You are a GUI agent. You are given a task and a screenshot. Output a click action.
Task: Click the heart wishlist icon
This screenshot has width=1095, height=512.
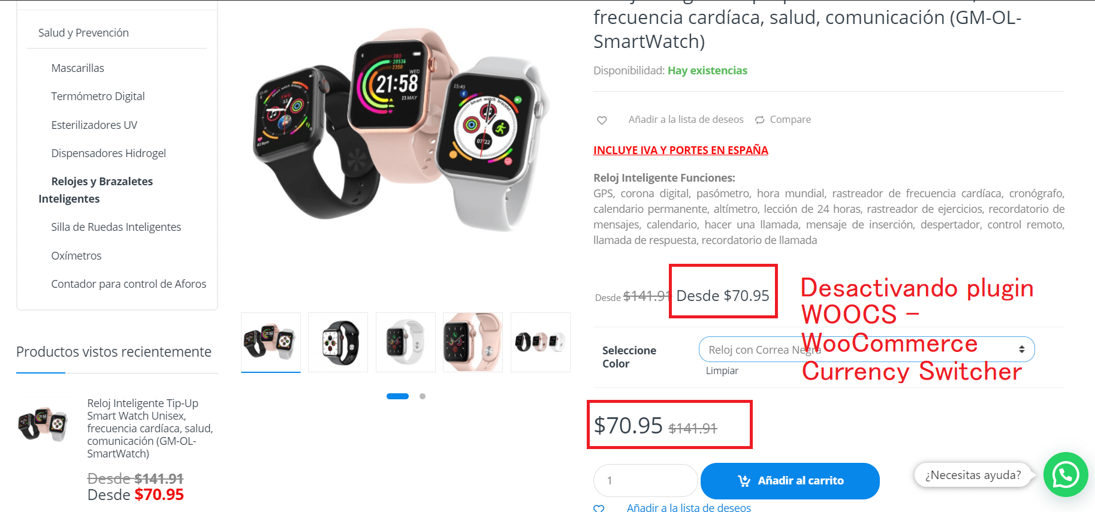[x=602, y=120]
